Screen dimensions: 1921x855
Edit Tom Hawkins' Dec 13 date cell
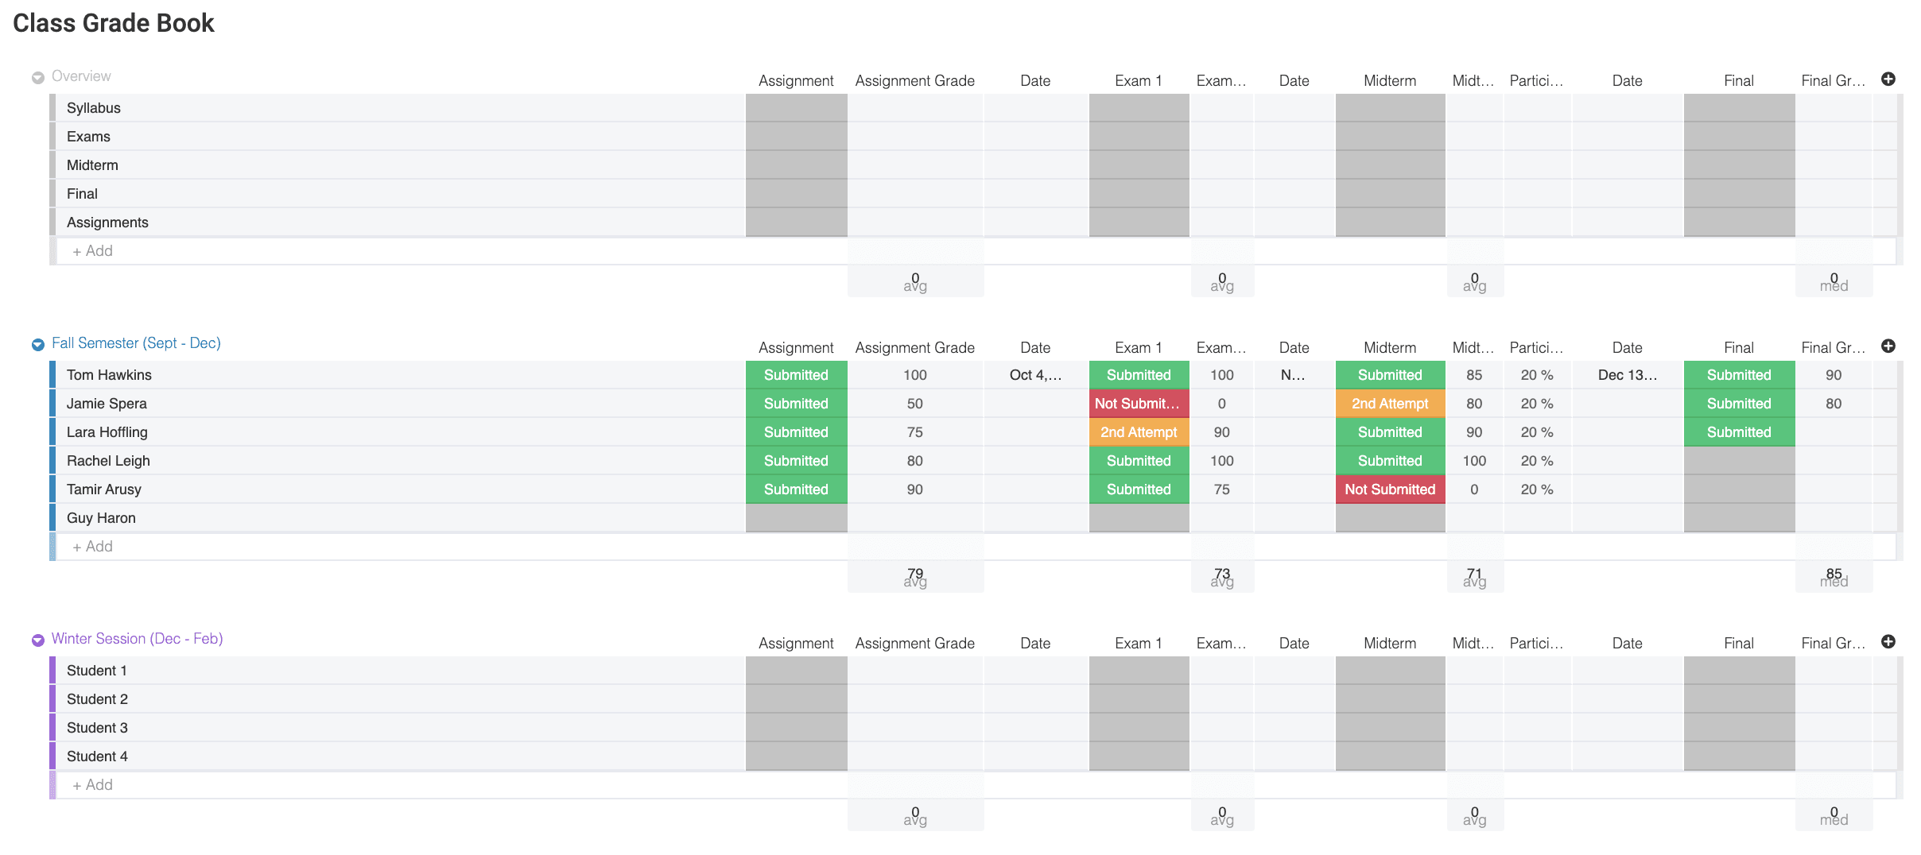click(x=1627, y=375)
